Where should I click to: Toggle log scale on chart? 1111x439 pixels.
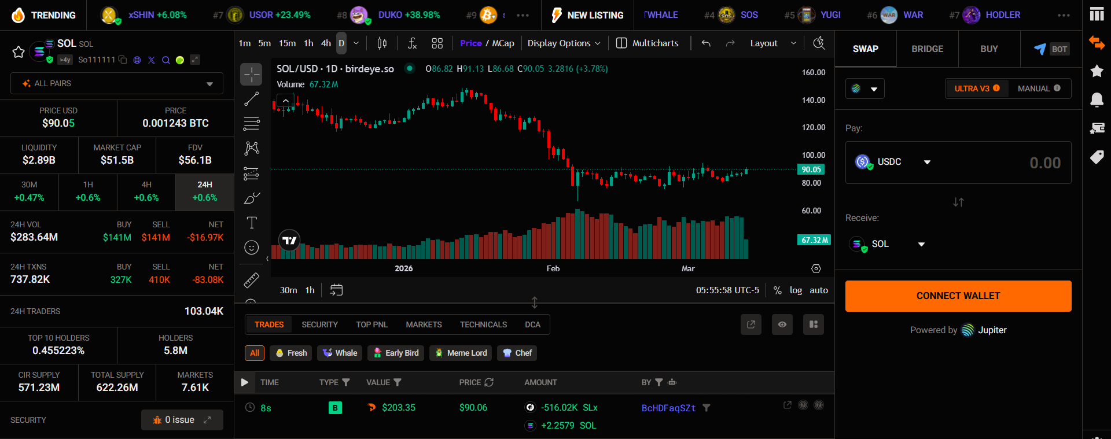[796, 290]
